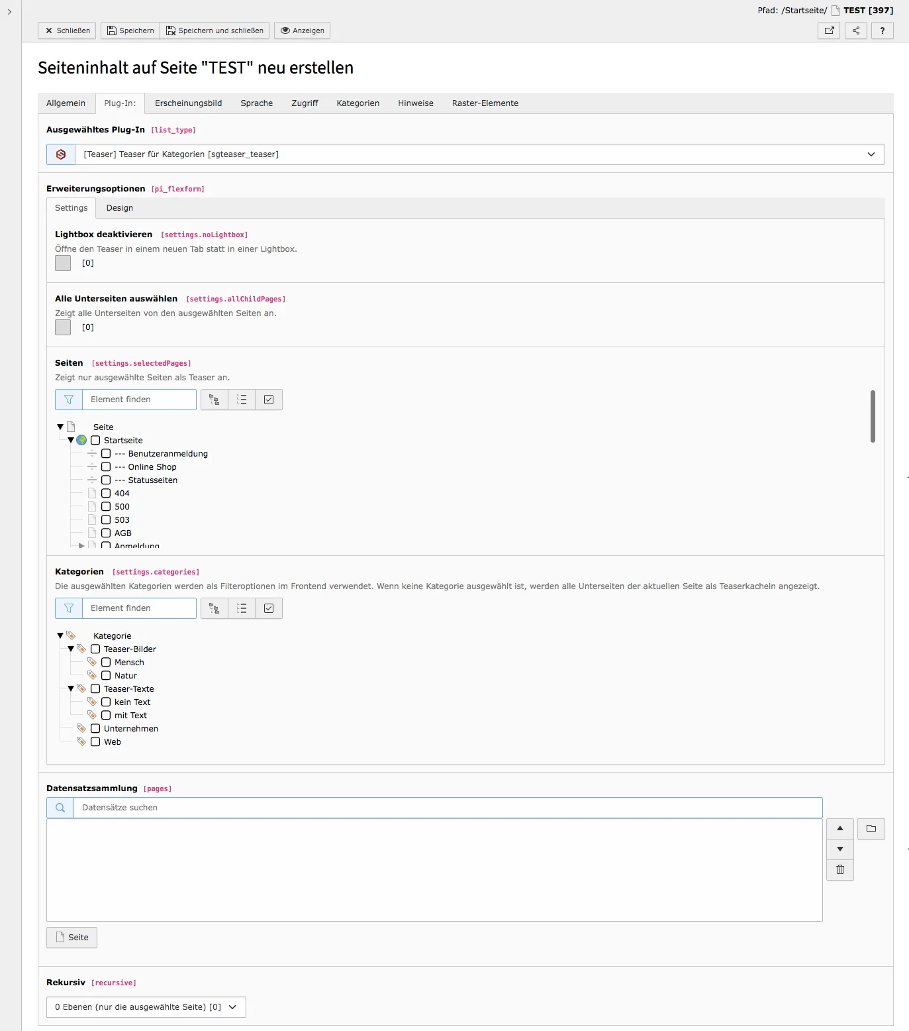The height and width of the screenshot is (1031, 909).
Task: Click the Seite button below the record list
Action: click(72, 937)
